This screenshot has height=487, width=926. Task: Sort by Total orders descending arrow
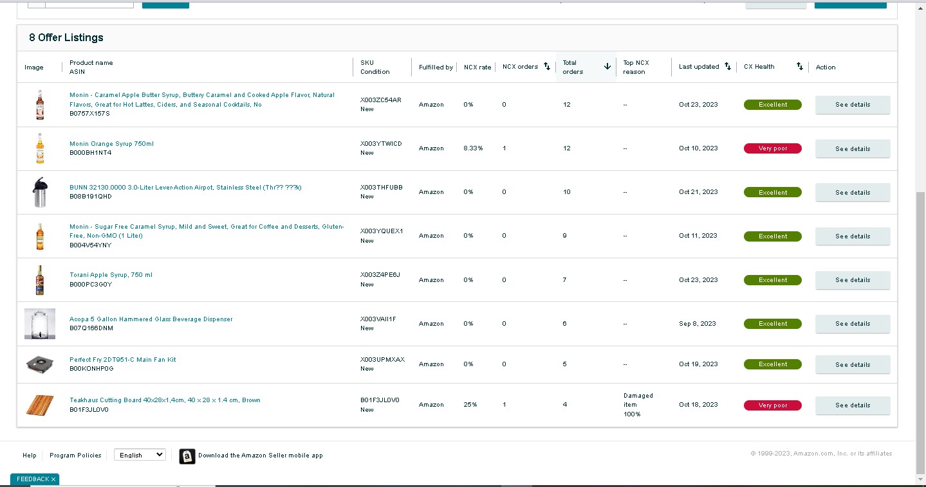coord(607,67)
